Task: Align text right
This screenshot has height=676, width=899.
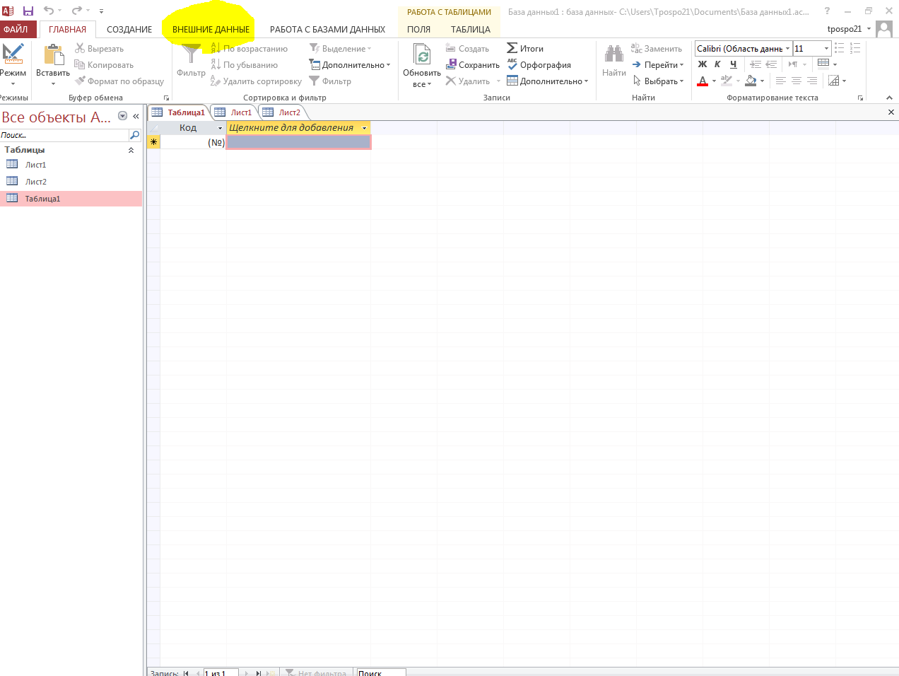Action: click(x=812, y=81)
